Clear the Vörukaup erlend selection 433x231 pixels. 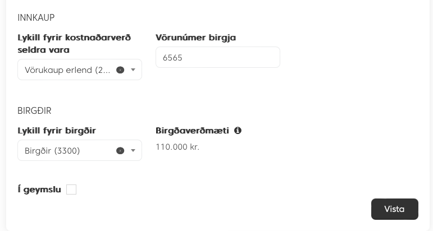(x=120, y=70)
